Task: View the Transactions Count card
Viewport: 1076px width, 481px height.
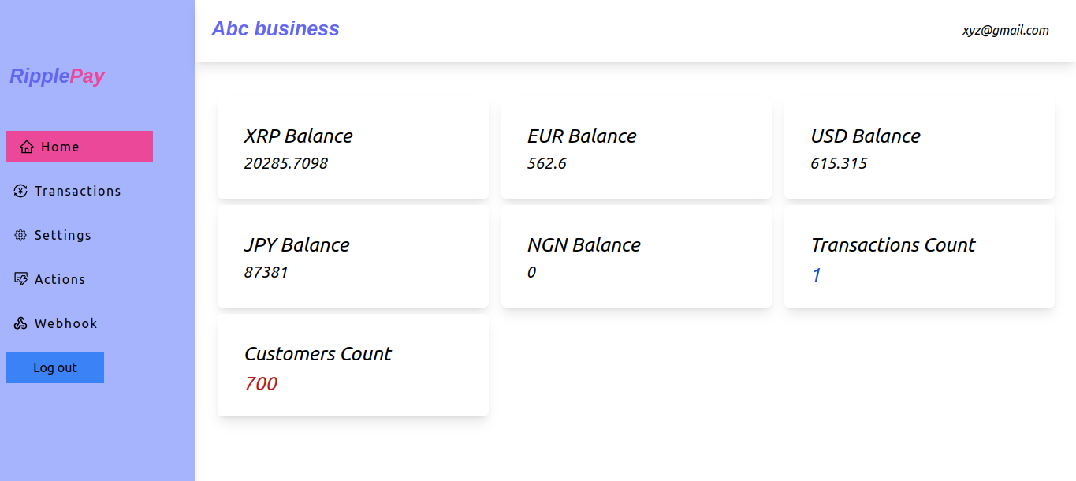Action: tap(919, 258)
